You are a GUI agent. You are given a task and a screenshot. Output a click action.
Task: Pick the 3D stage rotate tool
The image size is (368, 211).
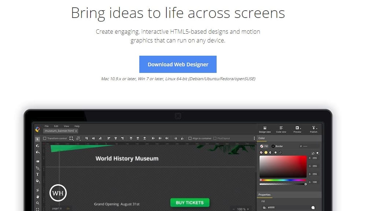click(x=37, y=152)
